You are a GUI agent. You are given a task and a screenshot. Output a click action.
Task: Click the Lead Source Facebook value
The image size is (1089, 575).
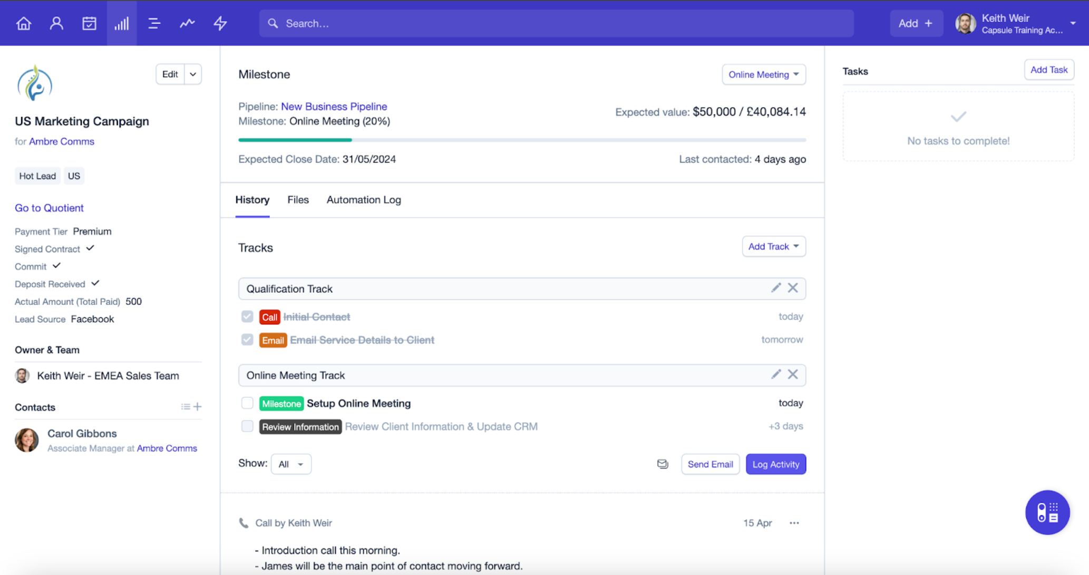(x=92, y=319)
